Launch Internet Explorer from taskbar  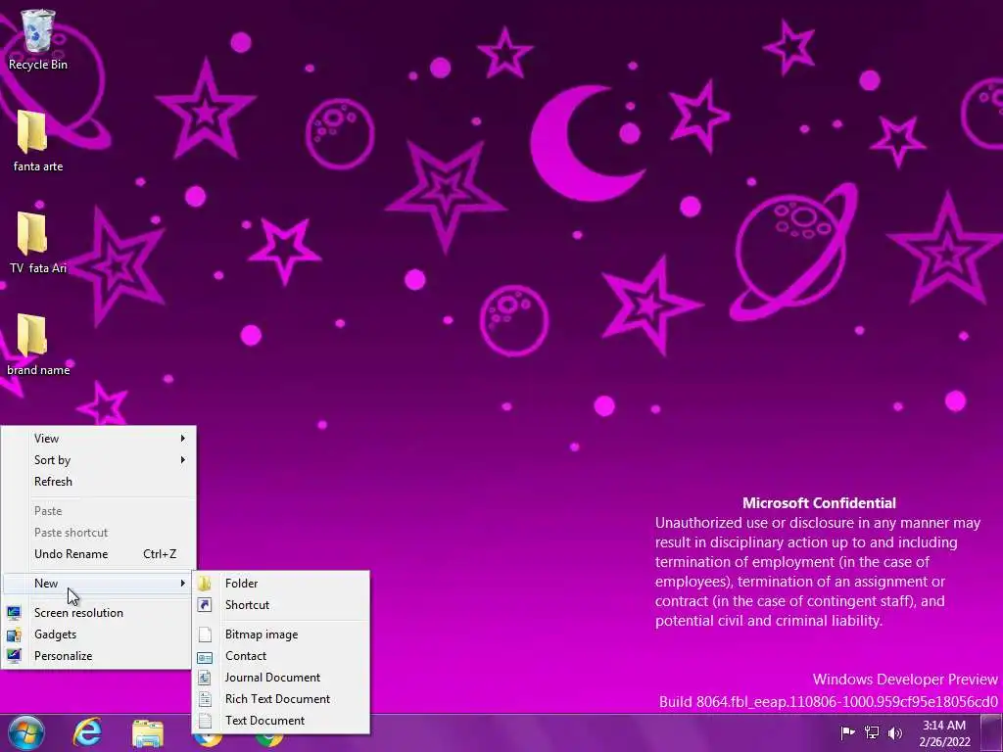pos(87,732)
